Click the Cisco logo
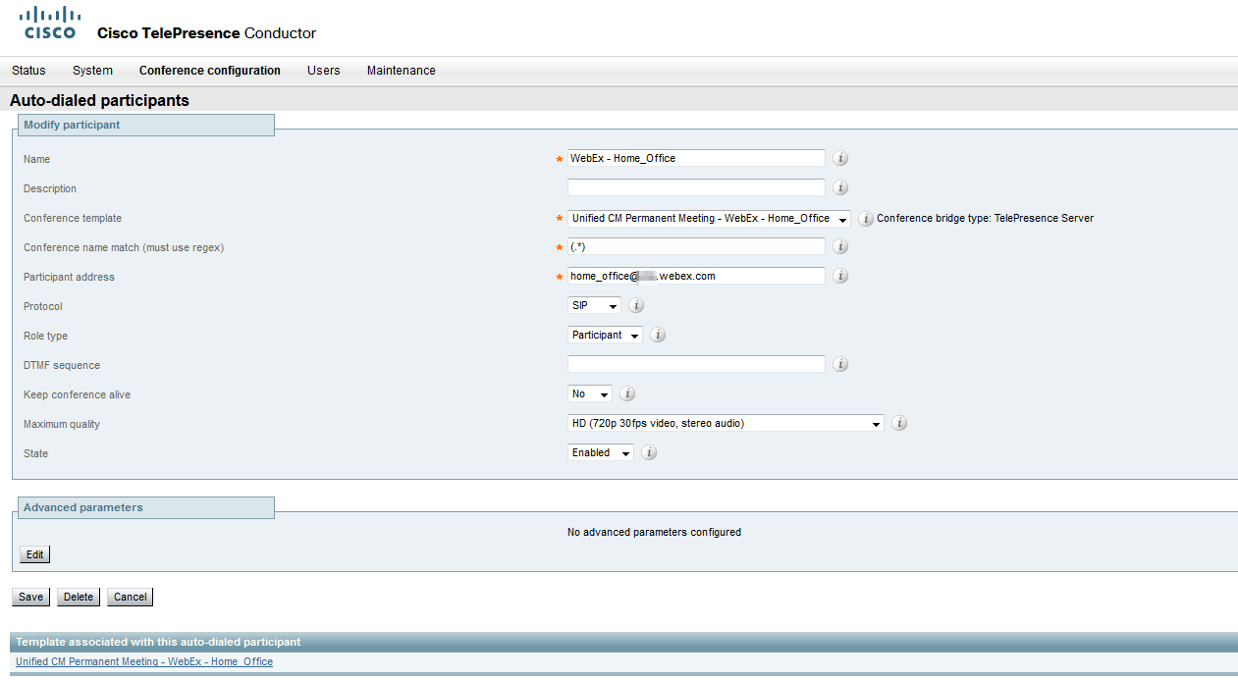 click(50, 22)
